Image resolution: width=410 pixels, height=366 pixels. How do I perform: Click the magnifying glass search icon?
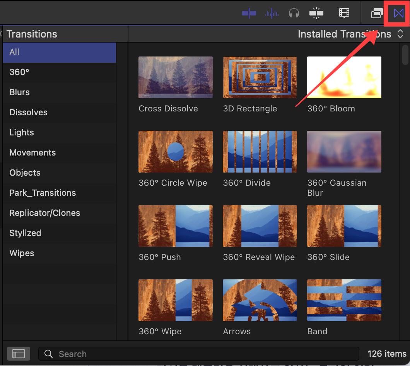[48, 354]
